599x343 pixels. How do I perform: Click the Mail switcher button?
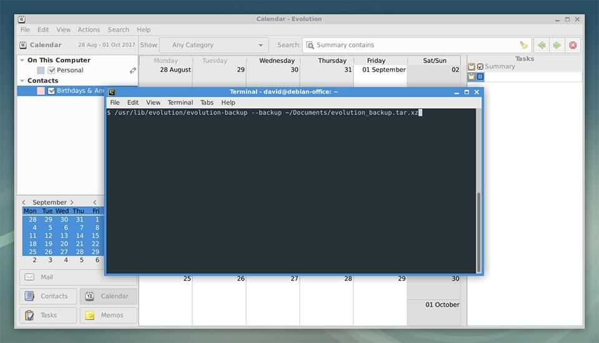point(79,277)
